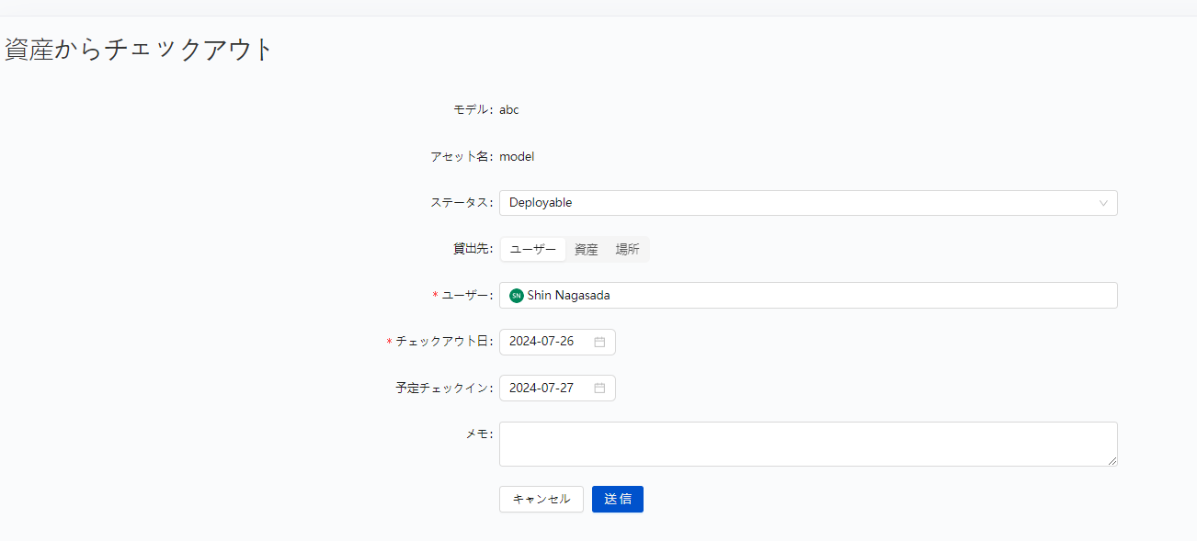The image size is (1197, 541).
Task: Click the キャンセル button
Action: tap(541, 499)
